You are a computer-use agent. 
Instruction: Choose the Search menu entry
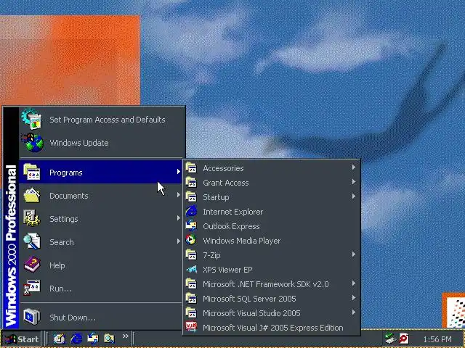(x=101, y=241)
